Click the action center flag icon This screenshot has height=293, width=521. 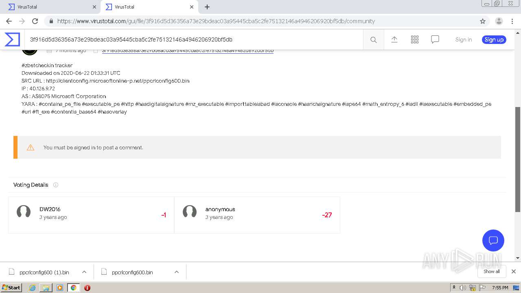[x=482, y=288]
